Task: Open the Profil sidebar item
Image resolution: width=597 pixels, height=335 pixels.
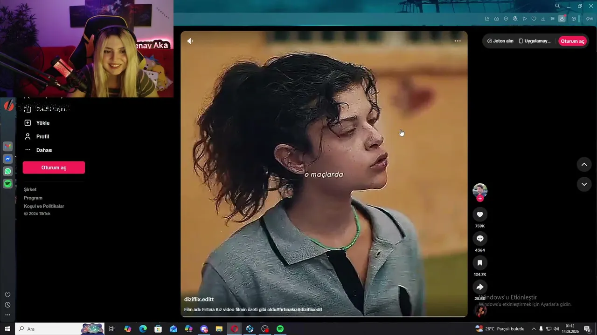Action: click(x=37, y=136)
